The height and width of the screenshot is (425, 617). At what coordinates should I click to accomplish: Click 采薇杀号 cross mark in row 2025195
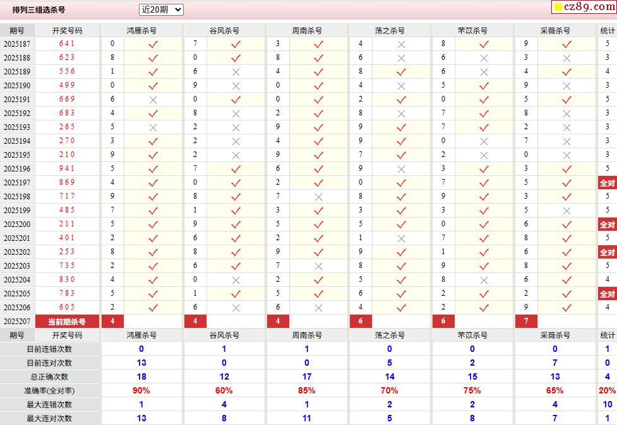click(x=566, y=156)
